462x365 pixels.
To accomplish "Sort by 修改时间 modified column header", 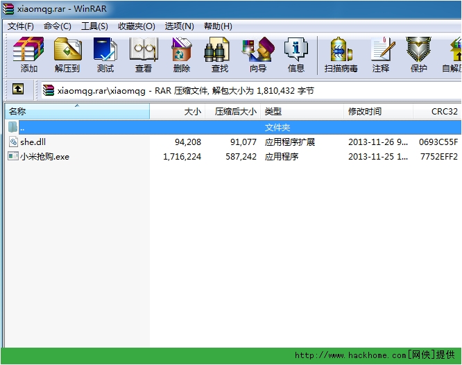I will point(378,111).
